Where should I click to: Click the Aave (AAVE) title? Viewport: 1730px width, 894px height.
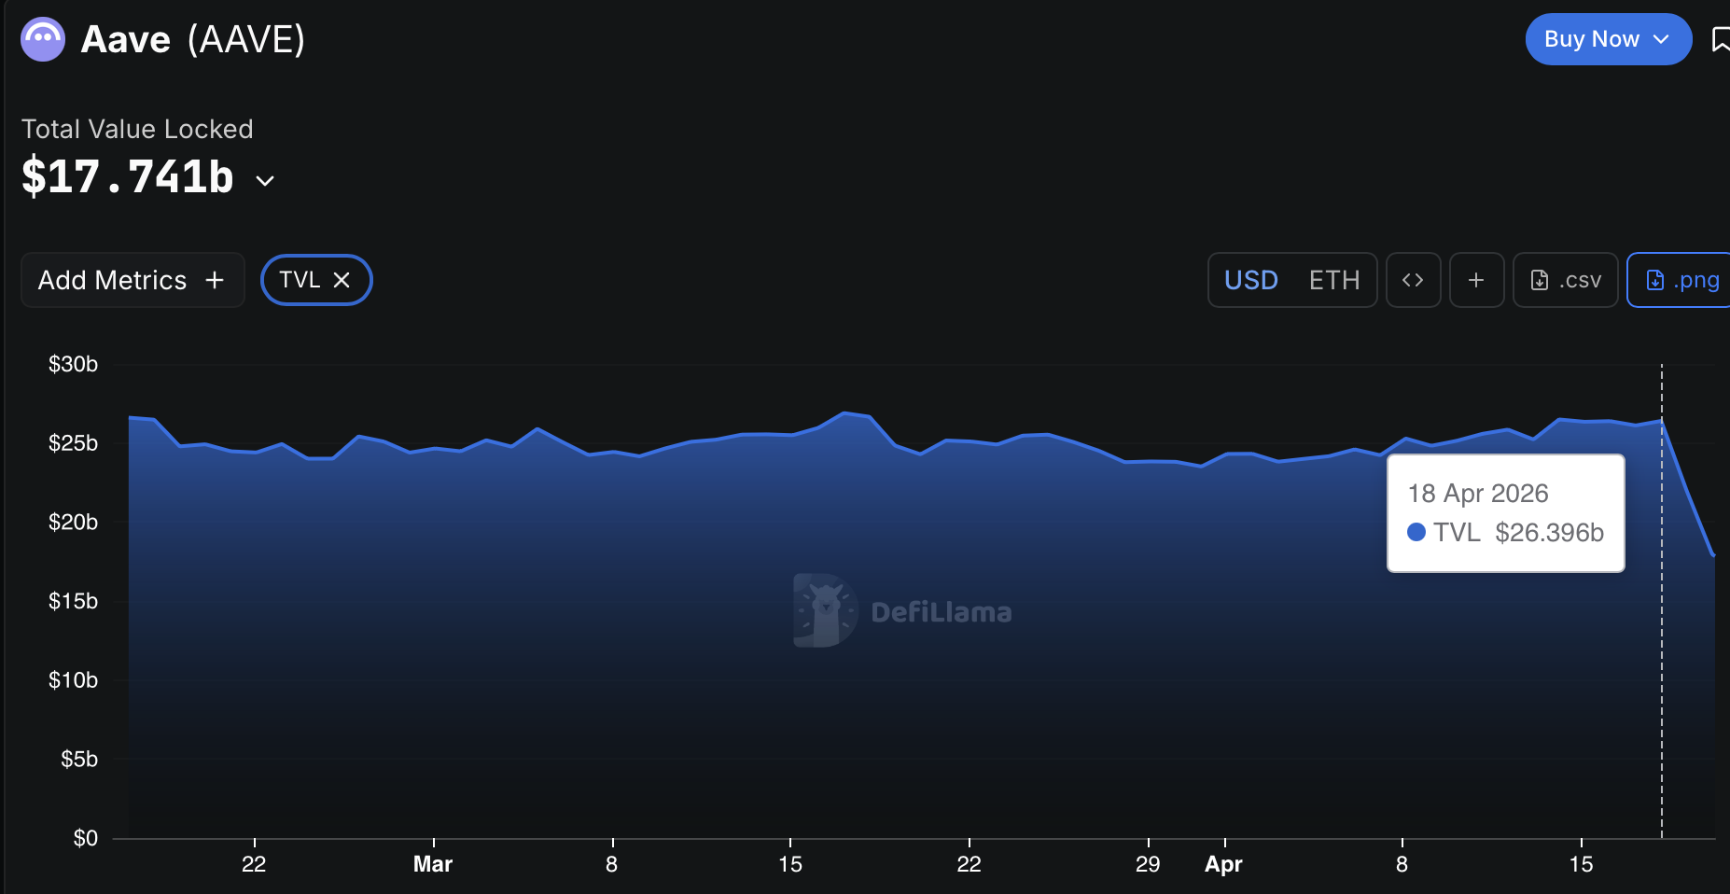193,39
